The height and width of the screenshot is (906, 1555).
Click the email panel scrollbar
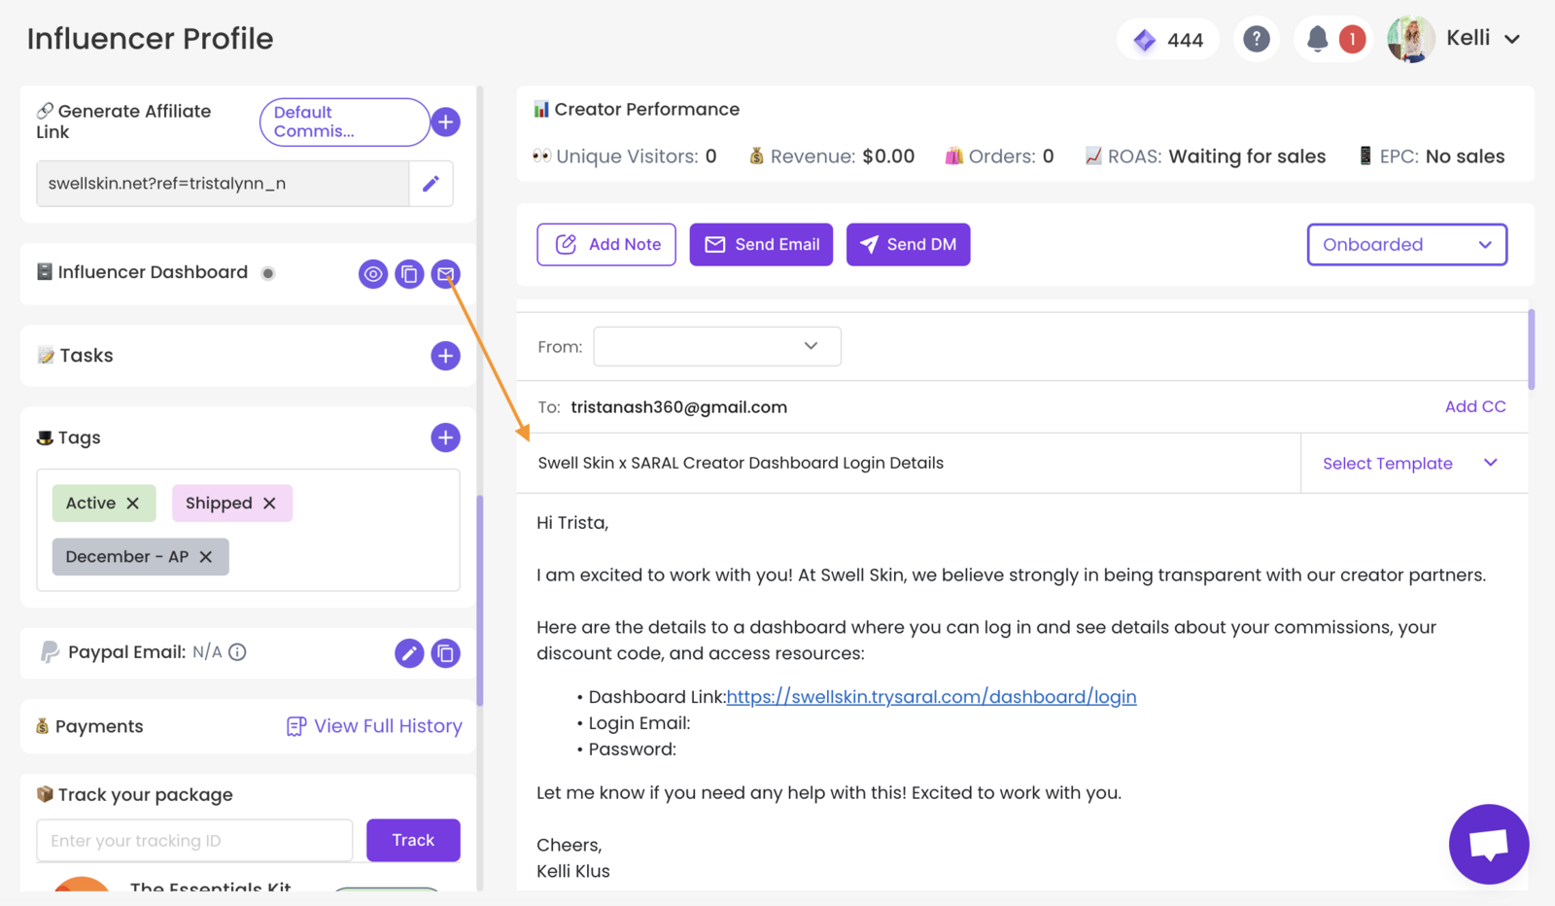click(x=1531, y=350)
